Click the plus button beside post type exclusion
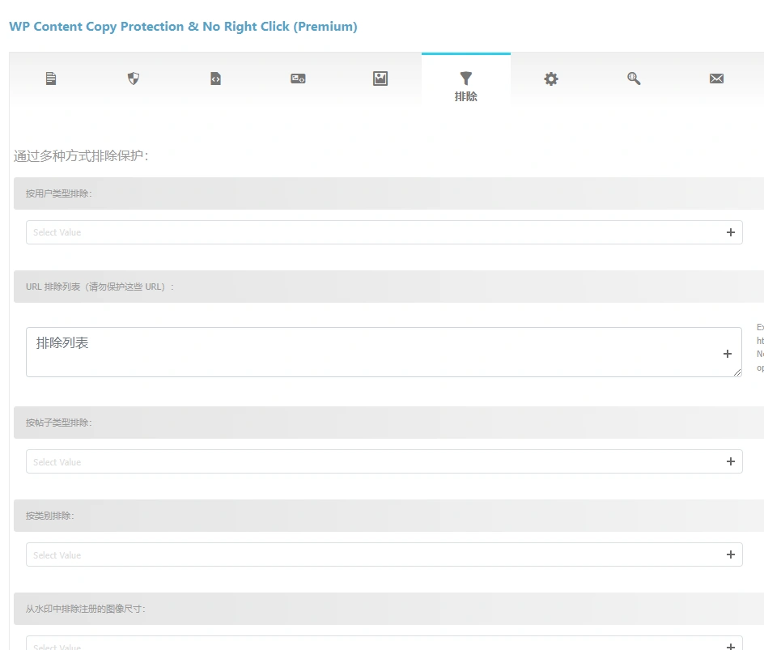 pos(730,461)
